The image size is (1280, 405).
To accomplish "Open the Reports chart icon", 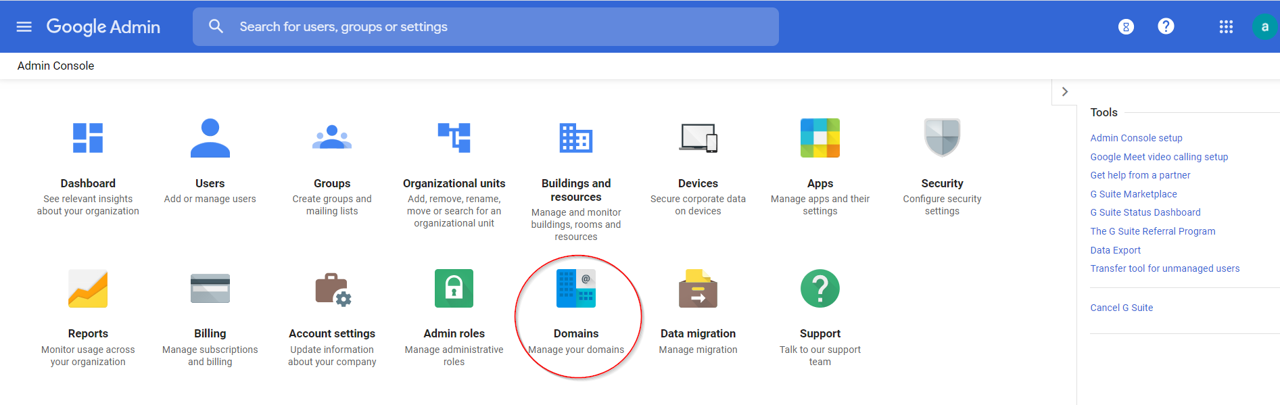I will coord(88,289).
